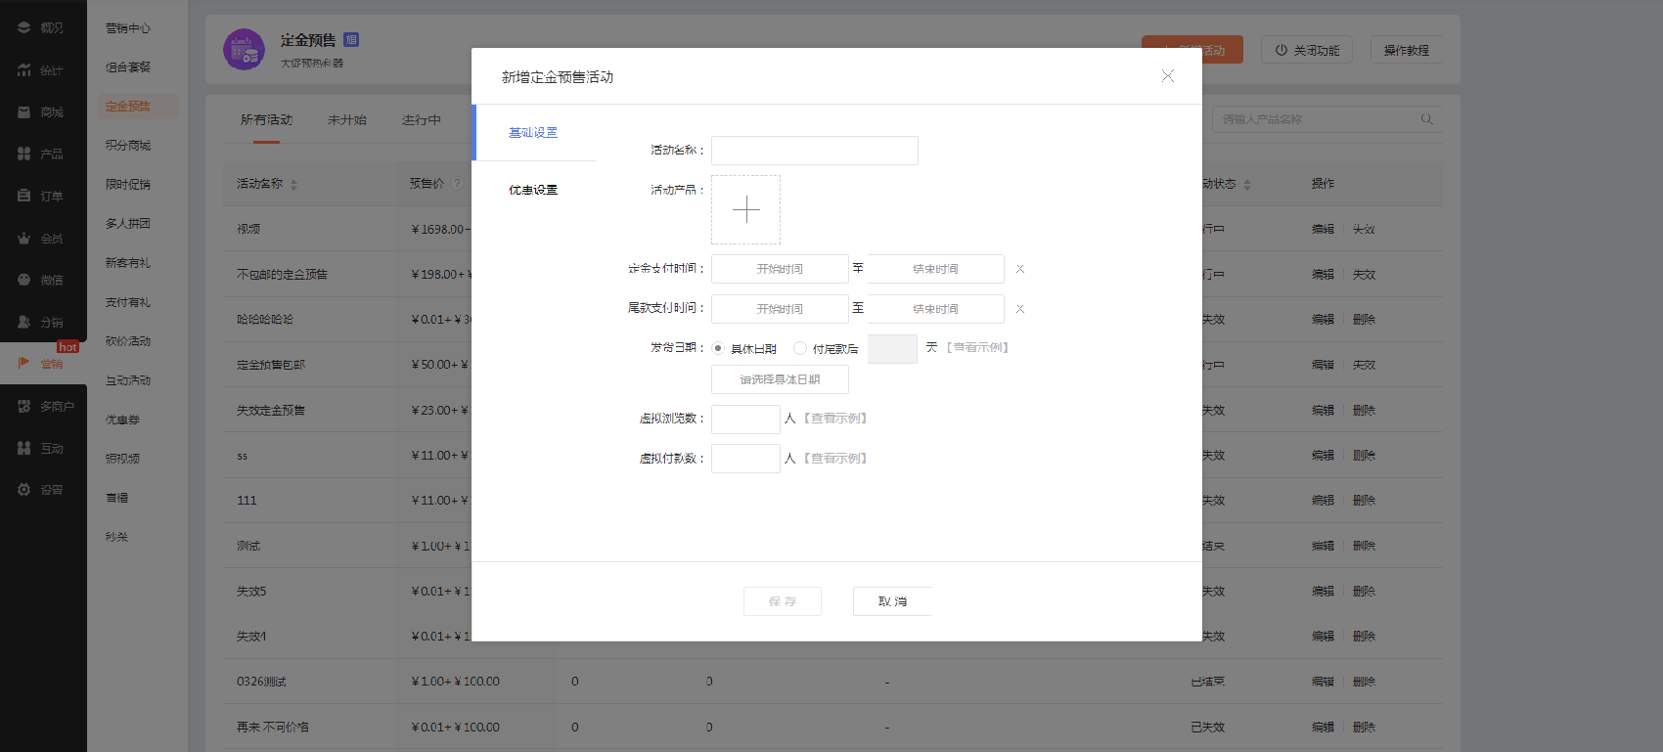This screenshot has width=1663, height=752.
Task: Open 产品 in the left sidebar
Action: [x=43, y=155]
